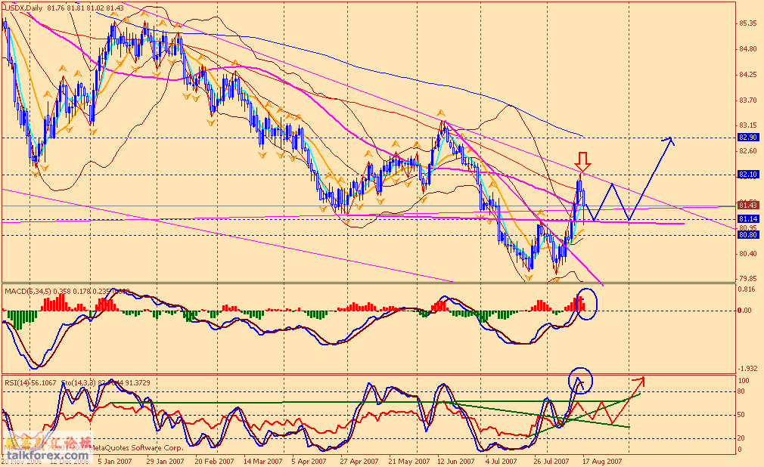
Task: Select the 100 value on RSI scale
Action: point(744,381)
